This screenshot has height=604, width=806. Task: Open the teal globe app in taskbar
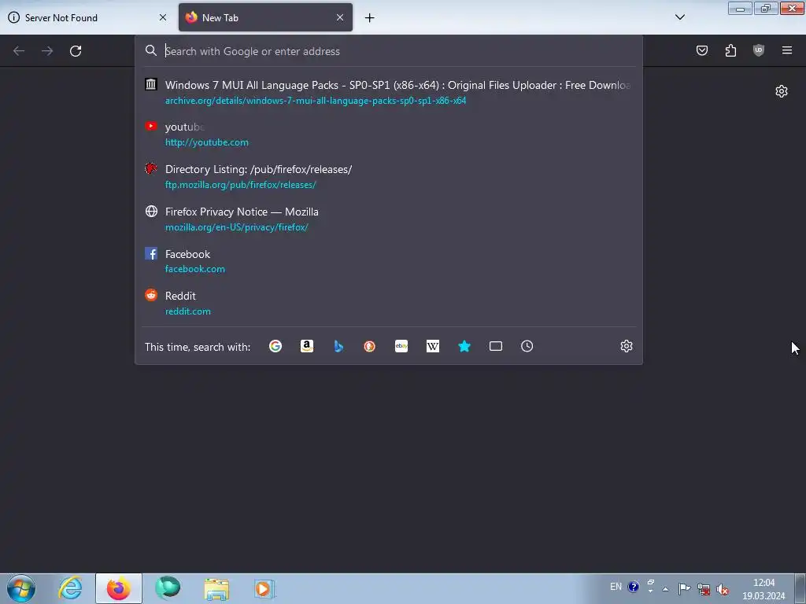(168, 587)
